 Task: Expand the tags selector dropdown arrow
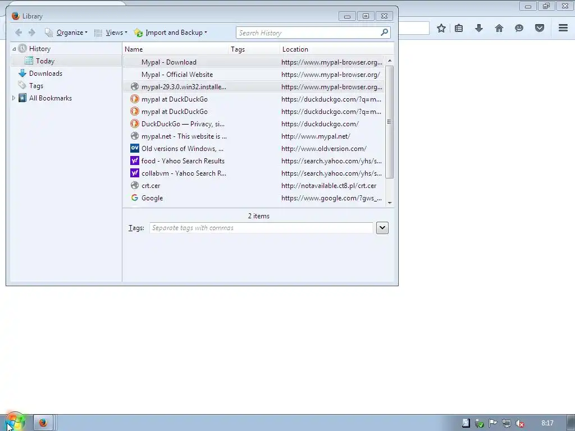382,228
